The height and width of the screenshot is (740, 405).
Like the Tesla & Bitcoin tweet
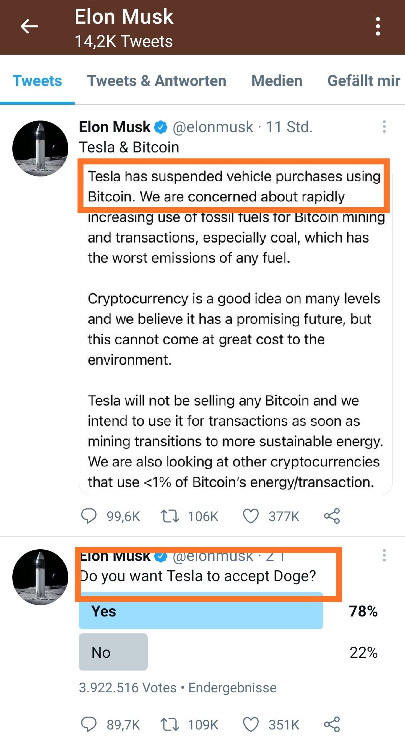point(251,516)
